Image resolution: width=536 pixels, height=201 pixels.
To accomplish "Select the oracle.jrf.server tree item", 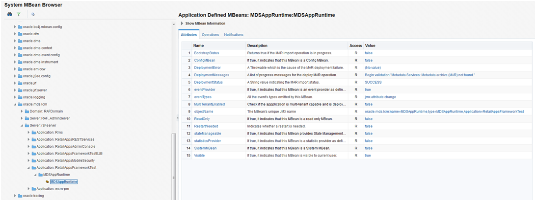I will [x=34, y=90].
